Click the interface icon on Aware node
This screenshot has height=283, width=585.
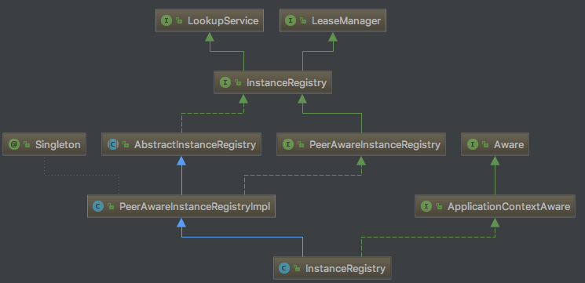[x=473, y=144]
